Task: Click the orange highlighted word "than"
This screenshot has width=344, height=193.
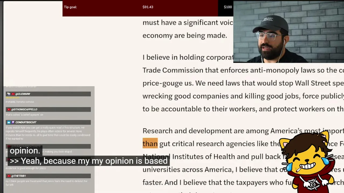Action: [150, 144]
